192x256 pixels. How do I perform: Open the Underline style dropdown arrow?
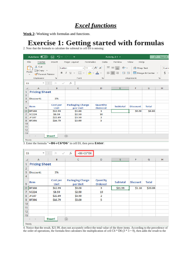click(74, 73)
